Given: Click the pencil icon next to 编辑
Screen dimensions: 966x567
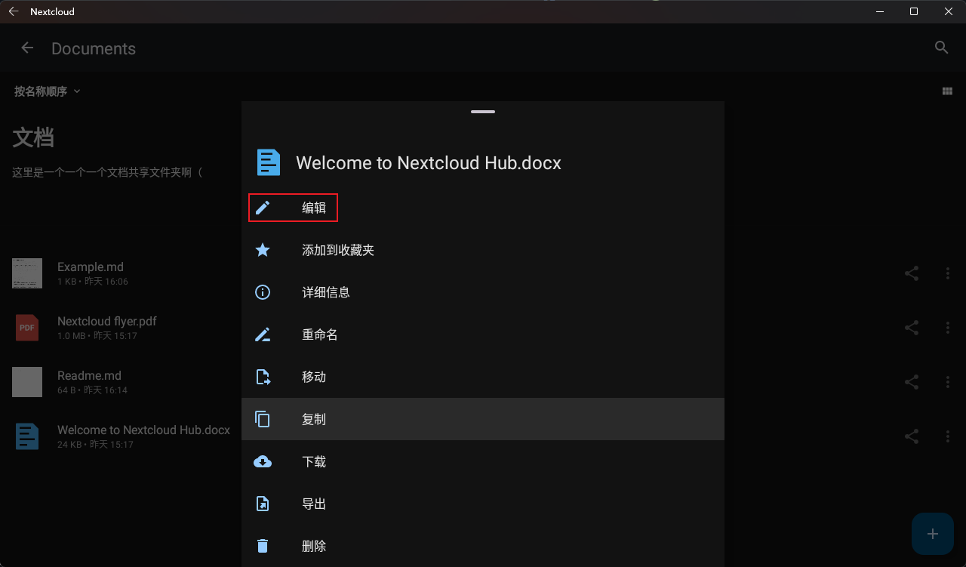Looking at the screenshot, I should pyautogui.click(x=263, y=208).
